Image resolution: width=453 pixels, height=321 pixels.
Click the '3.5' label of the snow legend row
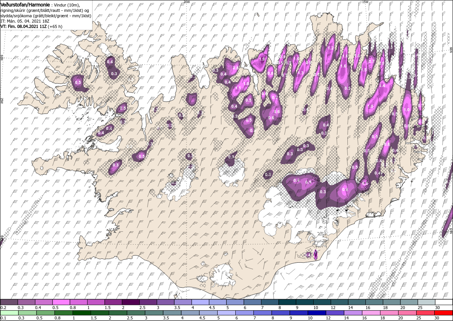click(177, 308)
